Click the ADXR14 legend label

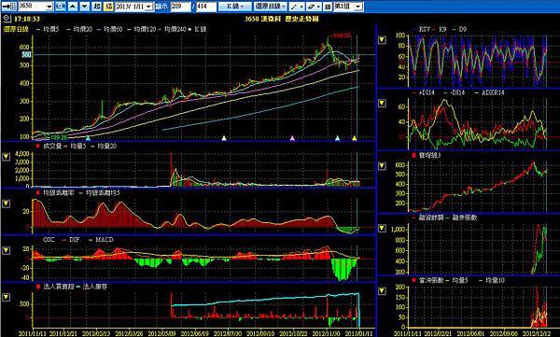(x=493, y=93)
